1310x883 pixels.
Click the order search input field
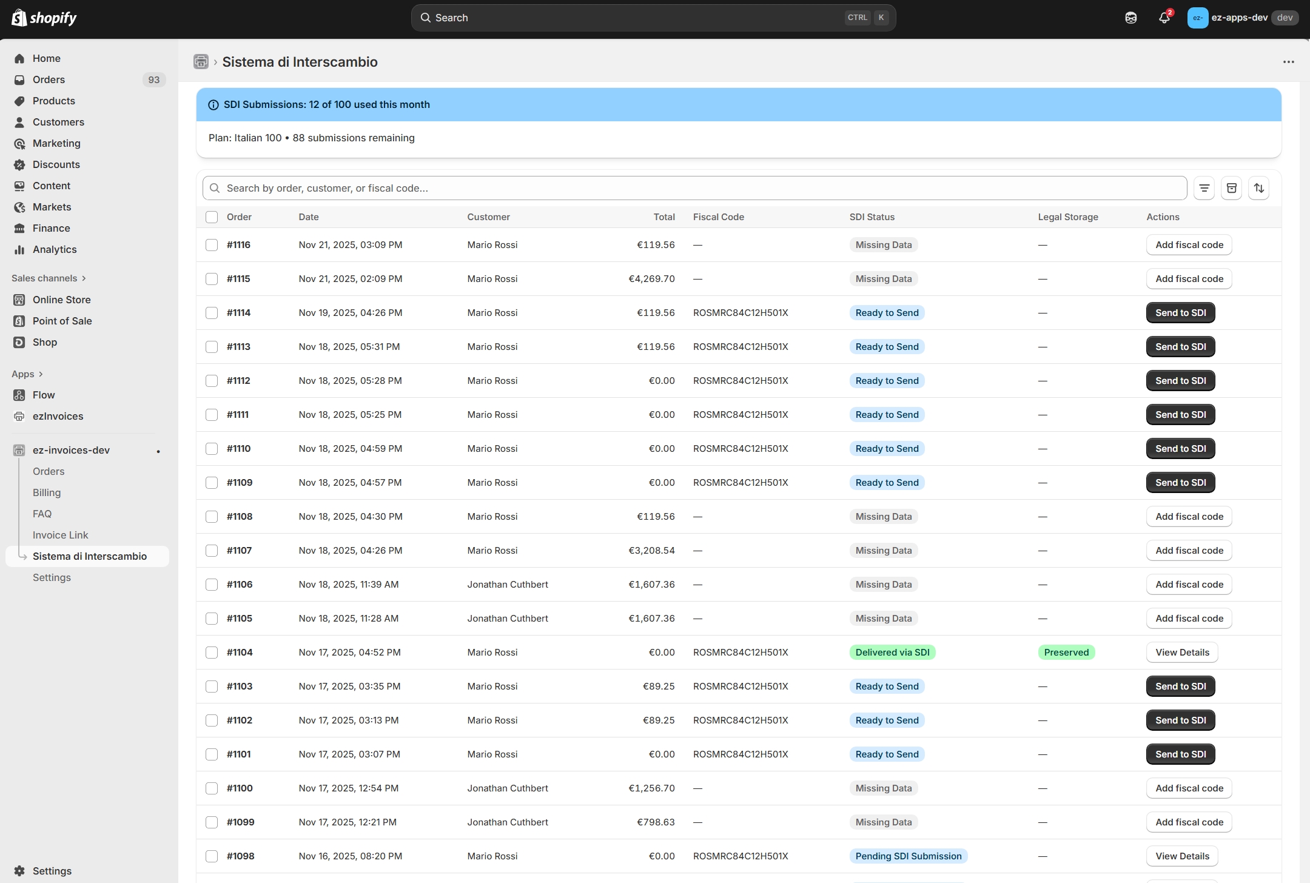tap(694, 188)
